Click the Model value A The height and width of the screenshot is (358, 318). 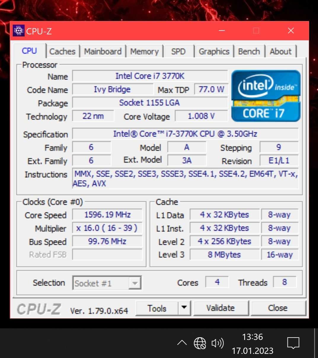coord(187,147)
